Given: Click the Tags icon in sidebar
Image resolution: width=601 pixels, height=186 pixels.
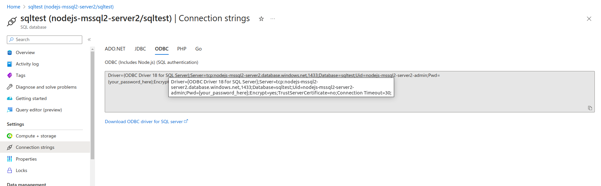Looking at the screenshot, I should tap(10, 75).
